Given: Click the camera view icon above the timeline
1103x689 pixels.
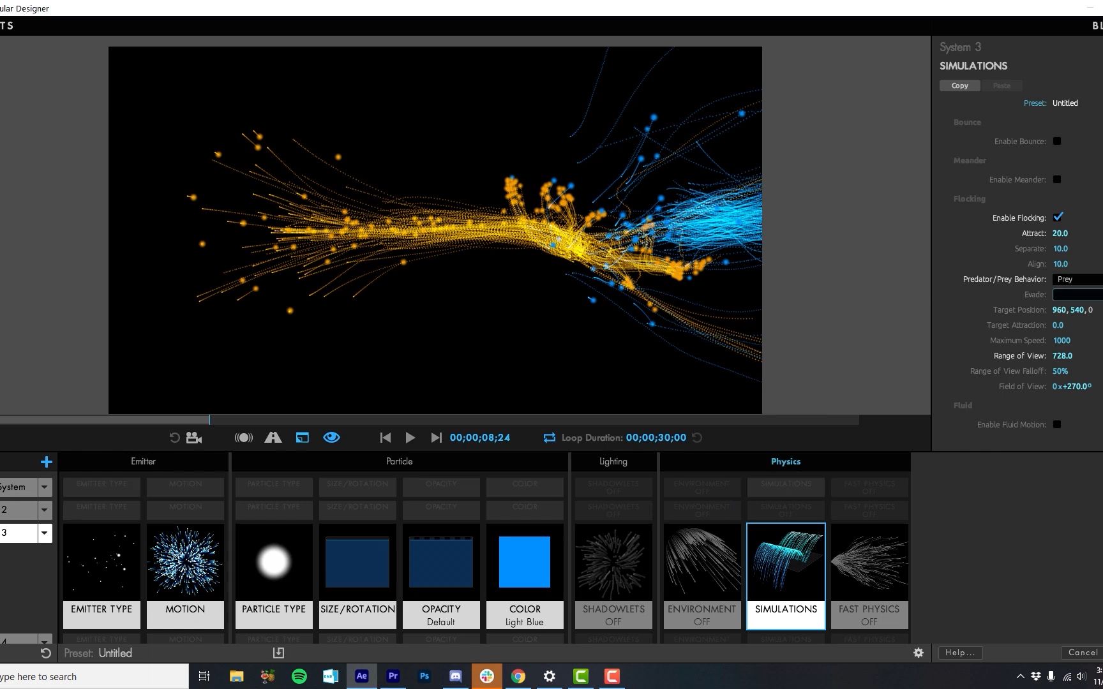Looking at the screenshot, I should 194,438.
